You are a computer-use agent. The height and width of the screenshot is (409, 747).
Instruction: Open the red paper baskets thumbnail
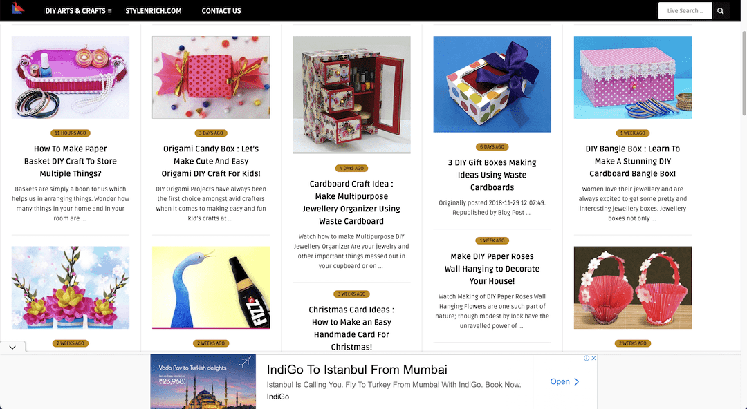pos(633,287)
